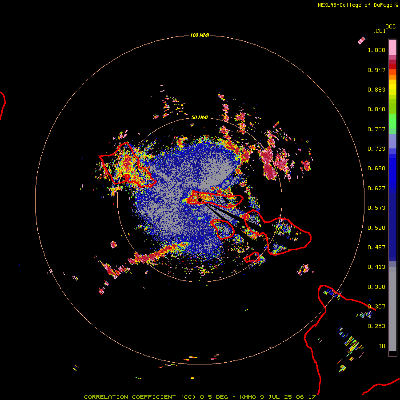Image resolution: width=400 pixels, height=400 pixels.
Task: Click the 50 NMI range ring label
Action: (200, 118)
